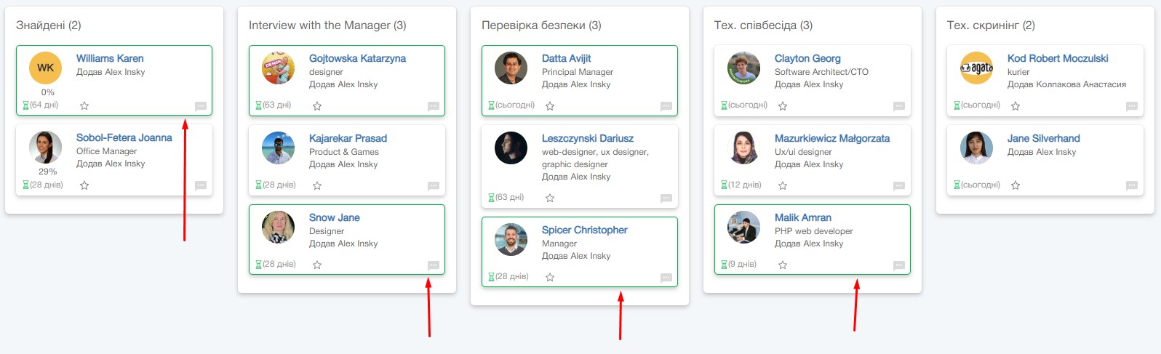
Task: Toggle favorite star on Clayton Georg card
Action: [783, 106]
